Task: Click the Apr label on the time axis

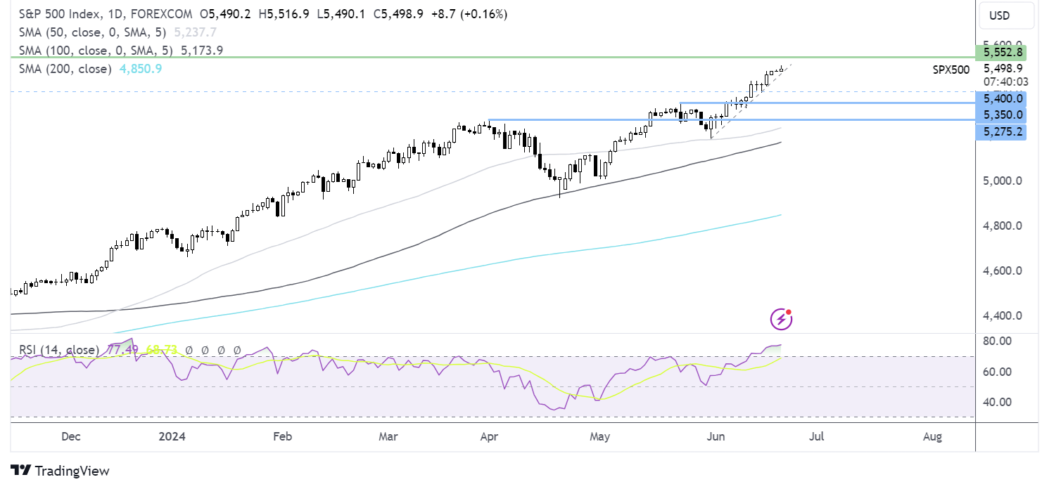Action: 488,437
